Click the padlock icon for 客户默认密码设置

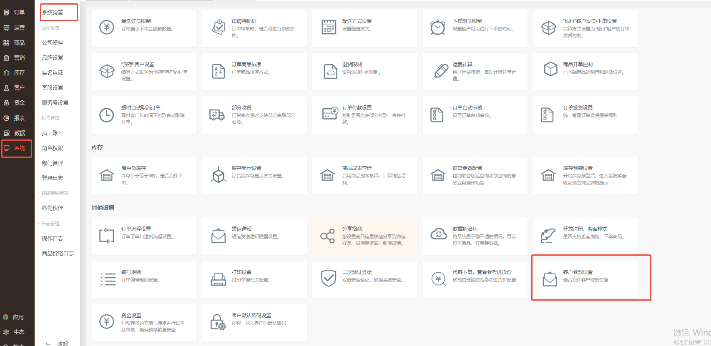(218, 322)
